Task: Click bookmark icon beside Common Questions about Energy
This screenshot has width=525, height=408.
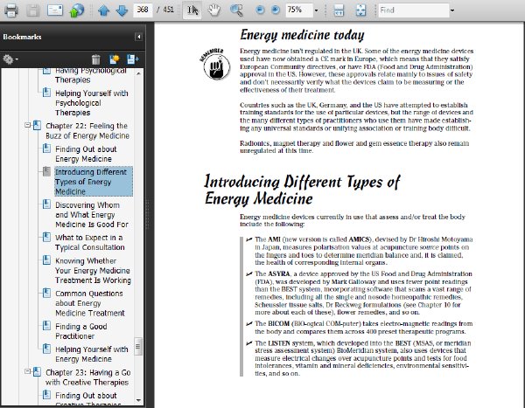Action: pyautogui.click(x=47, y=293)
